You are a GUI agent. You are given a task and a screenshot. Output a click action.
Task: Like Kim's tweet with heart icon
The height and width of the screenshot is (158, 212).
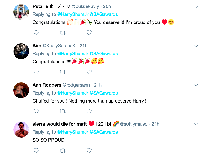click(89, 72)
